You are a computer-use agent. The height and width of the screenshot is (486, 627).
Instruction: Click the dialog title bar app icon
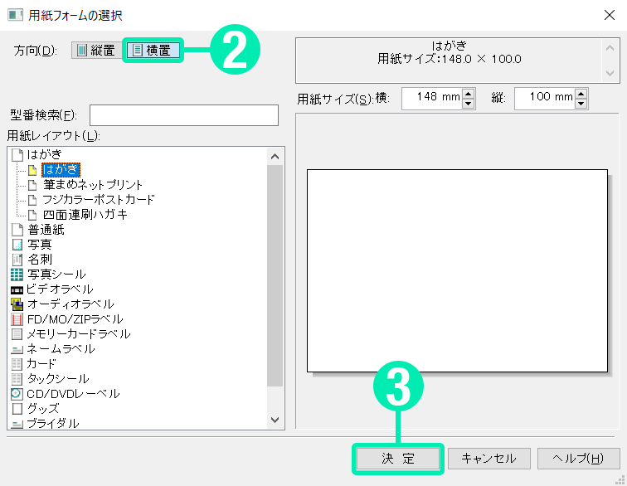tap(15, 15)
